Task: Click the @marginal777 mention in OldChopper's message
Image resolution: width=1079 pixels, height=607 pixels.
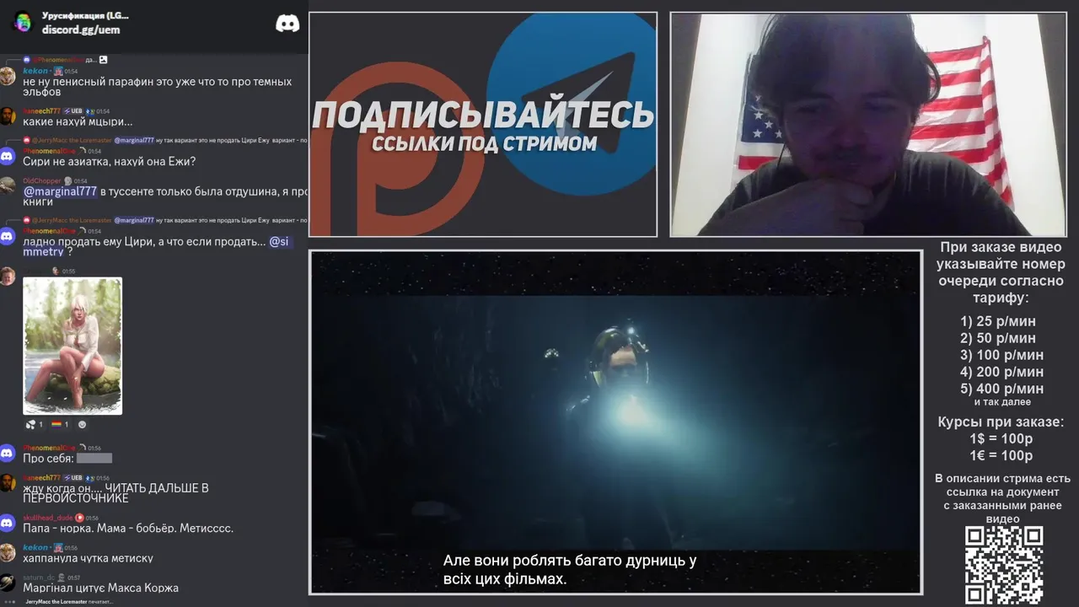Action: click(60, 191)
